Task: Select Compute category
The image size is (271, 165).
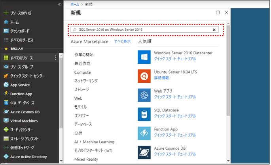Action: 83,72
